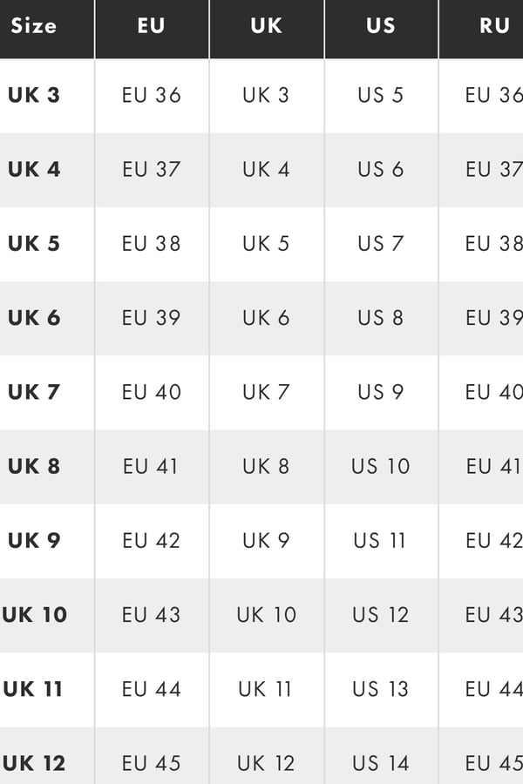Click EU 40 in the EU column
This screenshot has height=784, width=523.
[x=152, y=392]
